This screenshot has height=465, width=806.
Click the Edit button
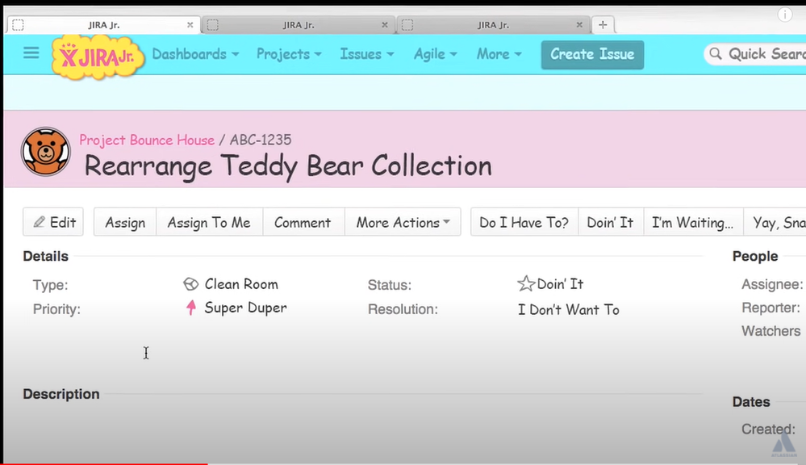53,222
